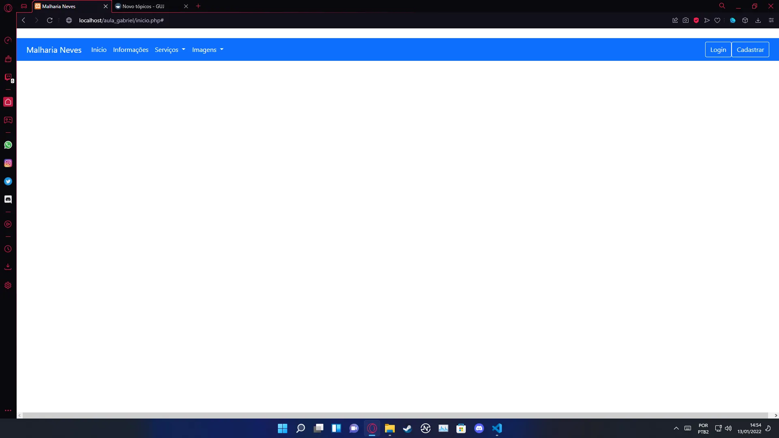The height and width of the screenshot is (438, 779).
Task: Switch to Novo tópicos - GUJ tab
Action: tap(146, 6)
